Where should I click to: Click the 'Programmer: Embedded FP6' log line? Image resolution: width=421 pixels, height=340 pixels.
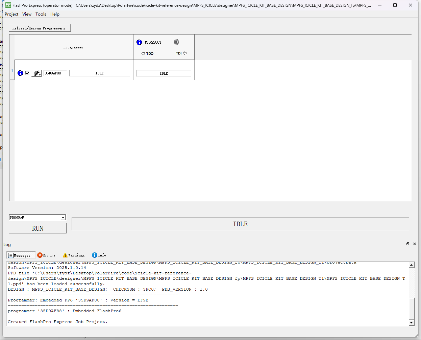click(x=78, y=300)
